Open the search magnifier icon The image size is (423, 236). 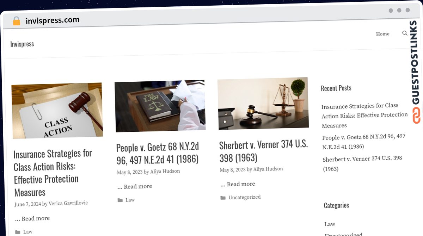(x=405, y=33)
